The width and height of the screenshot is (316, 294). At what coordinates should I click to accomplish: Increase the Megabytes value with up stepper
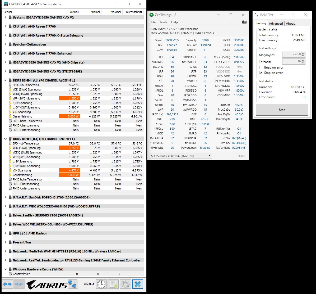303,53
